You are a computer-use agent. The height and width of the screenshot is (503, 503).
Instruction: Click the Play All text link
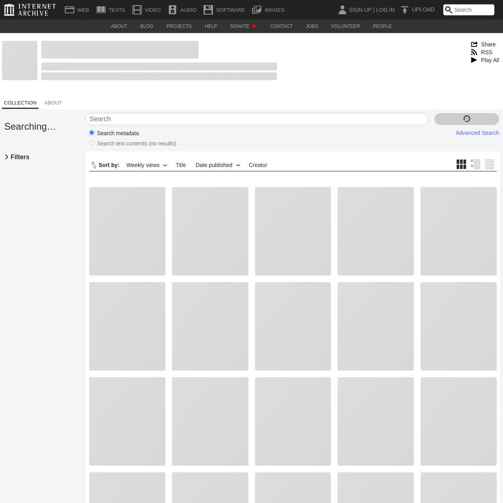tap(490, 60)
